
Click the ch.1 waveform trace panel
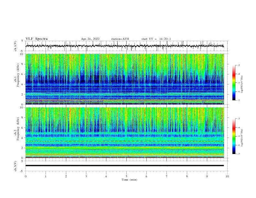(127, 46)
